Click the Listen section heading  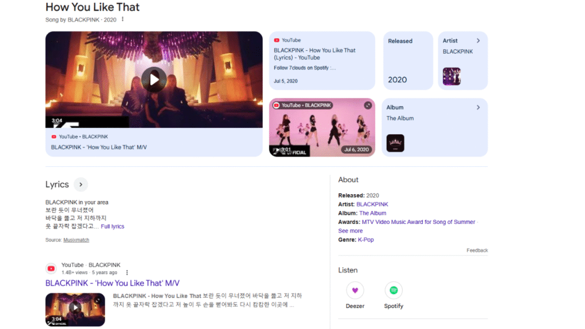point(348,270)
